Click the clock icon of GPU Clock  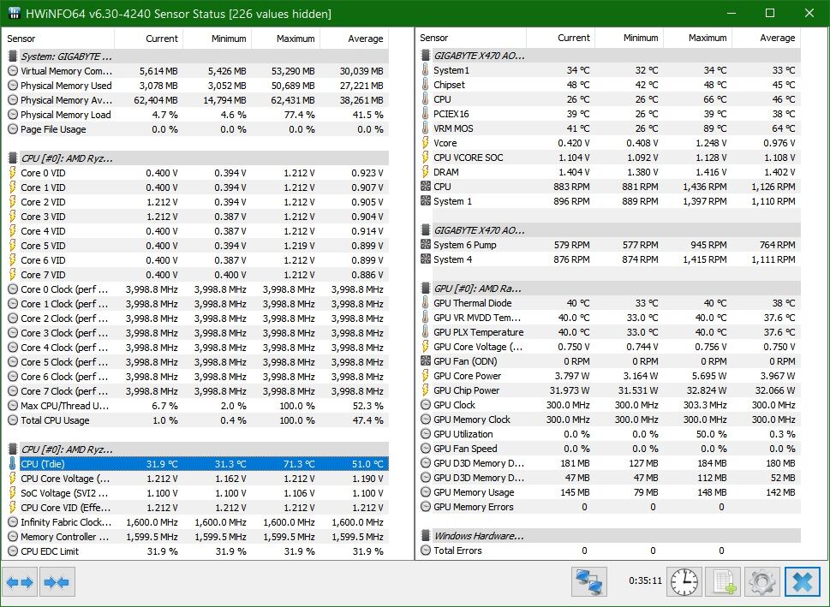(x=425, y=405)
